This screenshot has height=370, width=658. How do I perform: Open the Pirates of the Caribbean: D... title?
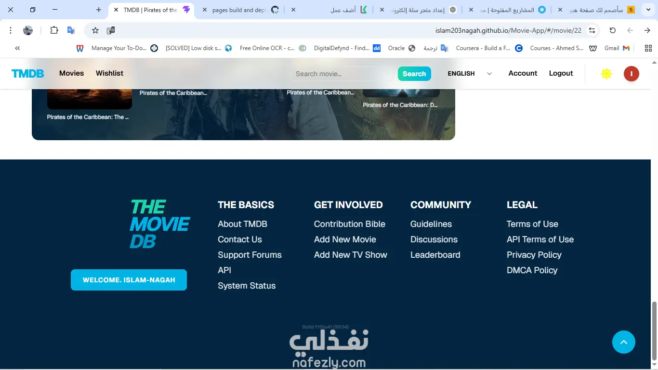[x=400, y=105]
